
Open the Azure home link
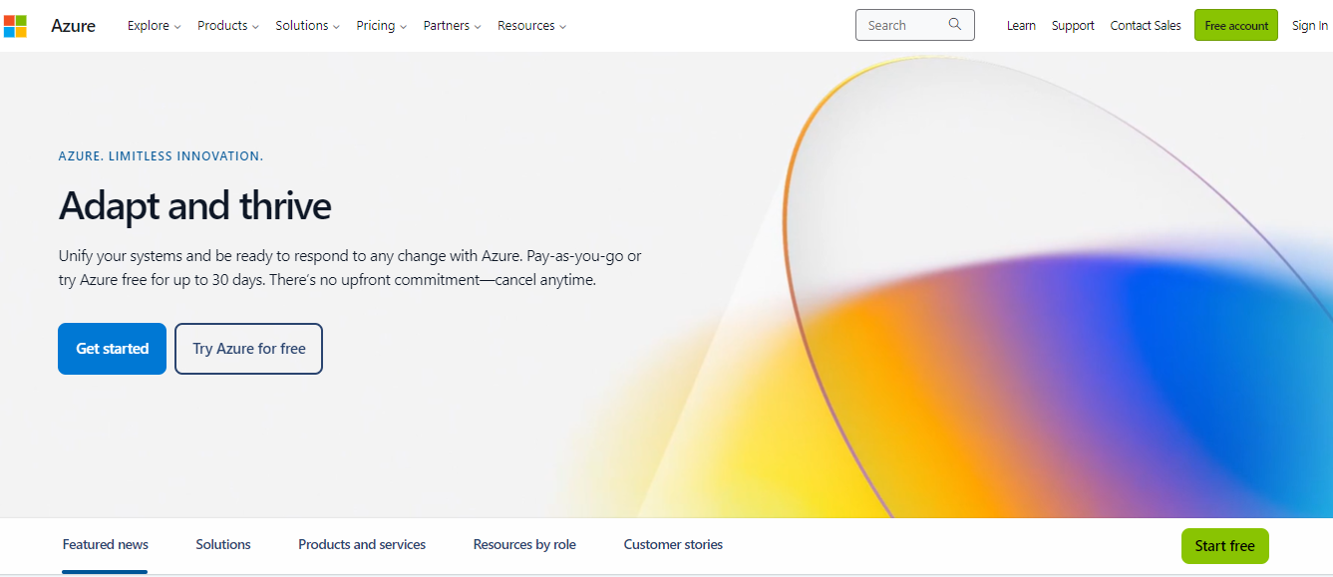point(74,26)
